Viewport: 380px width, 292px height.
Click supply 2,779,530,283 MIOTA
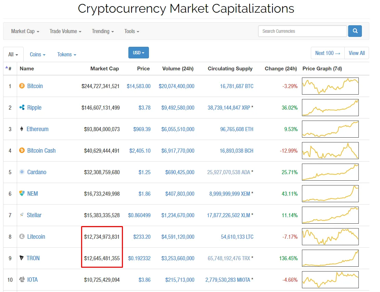(x=228, y=280)
